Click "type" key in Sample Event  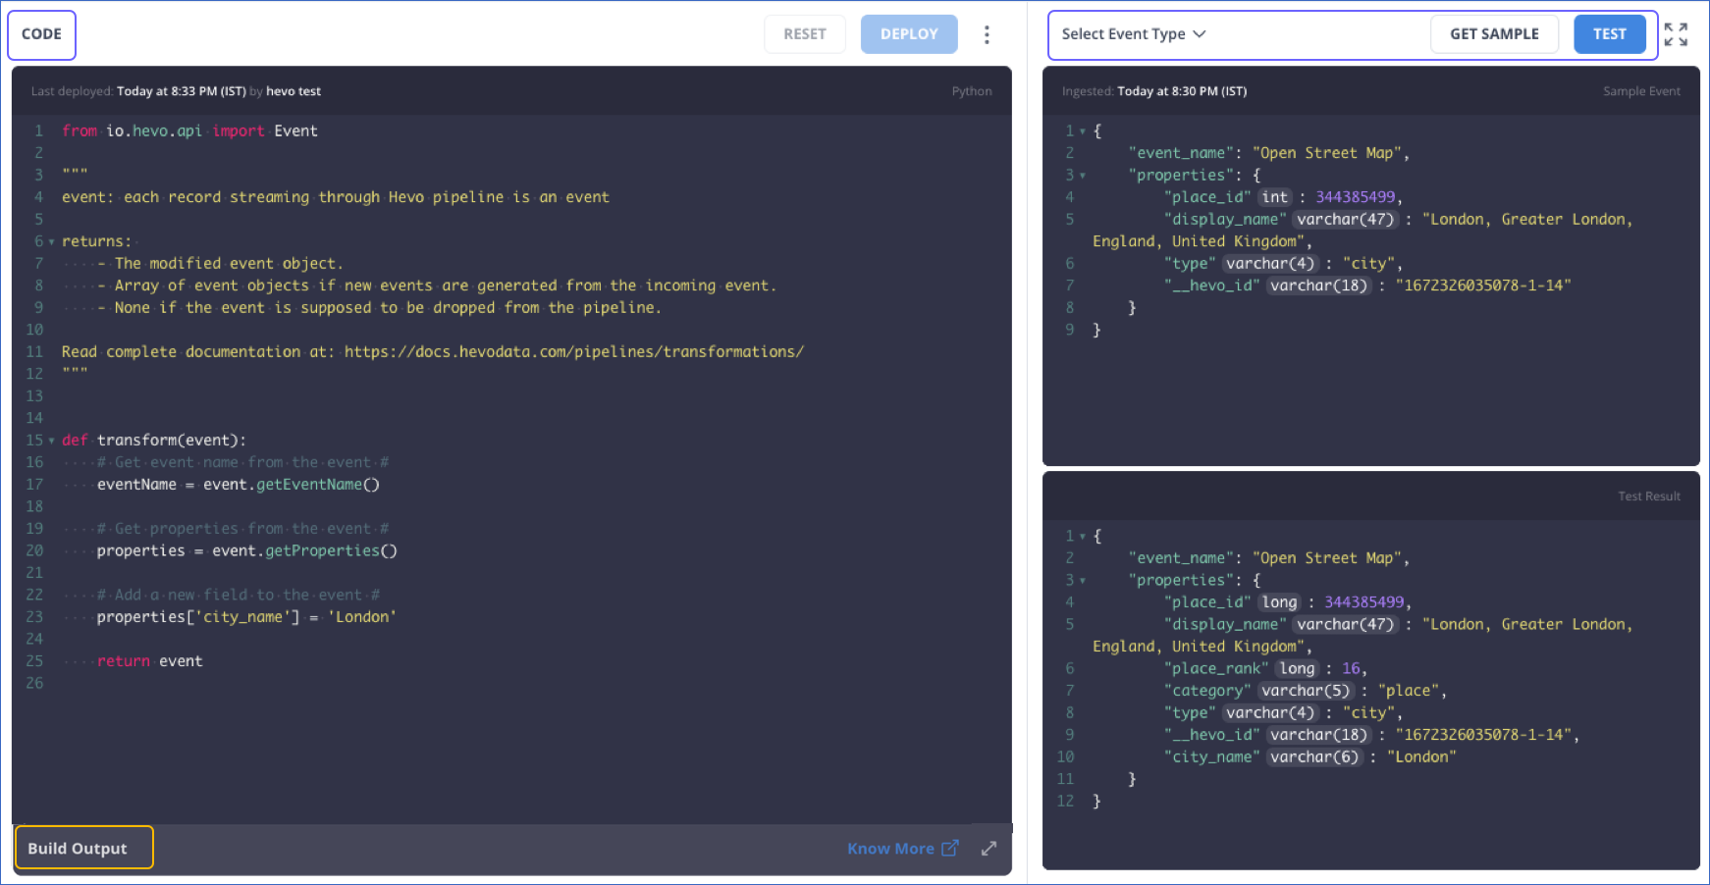1190,264
